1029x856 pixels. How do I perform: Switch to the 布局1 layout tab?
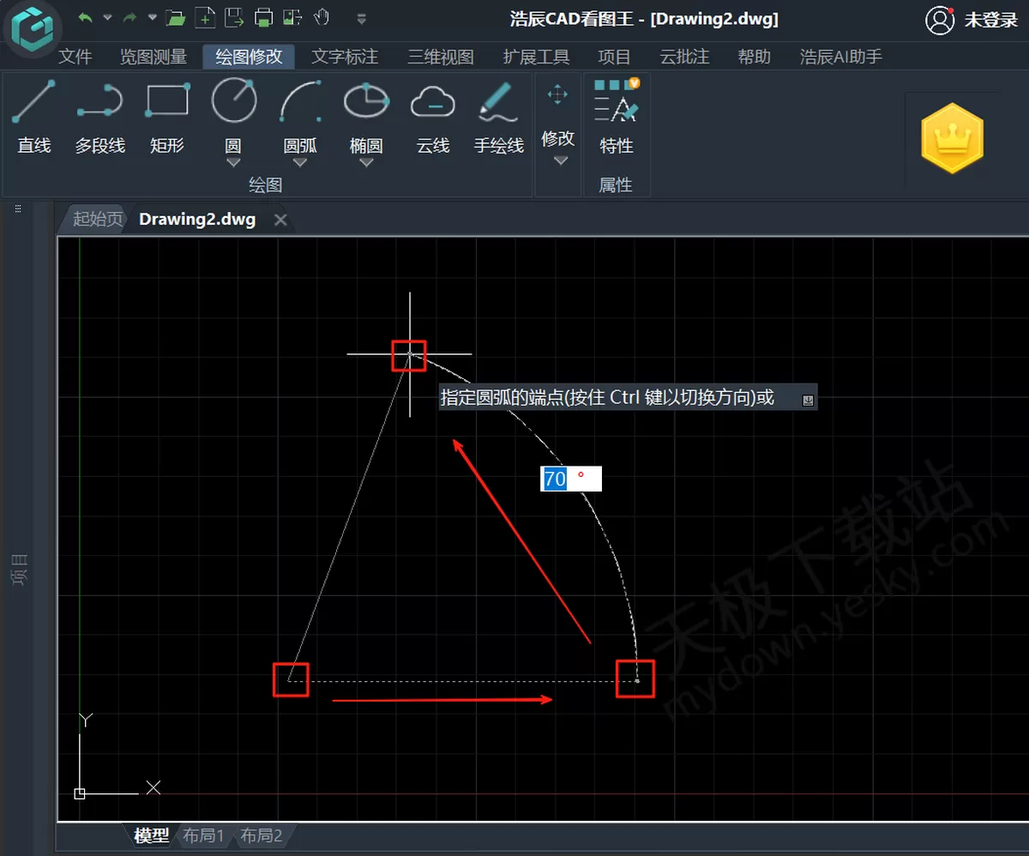pos(204,835)
